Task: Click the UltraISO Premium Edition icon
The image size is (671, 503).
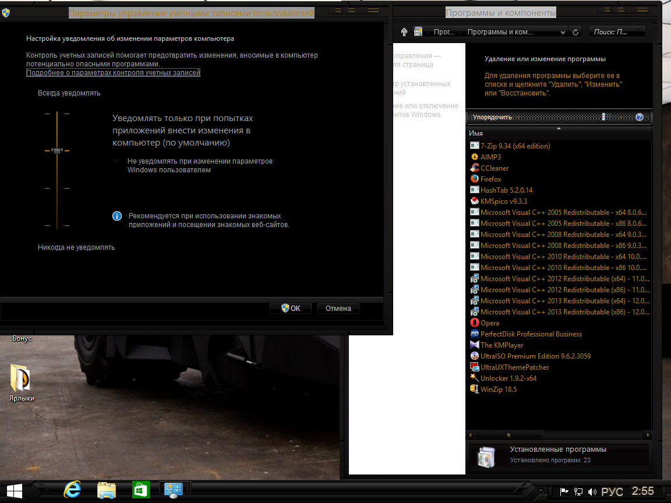Action: tap(474, 356)
